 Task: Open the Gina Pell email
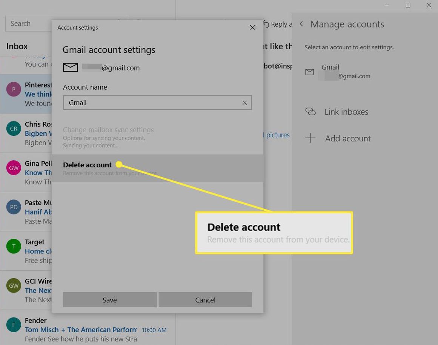tap(26, 173)
